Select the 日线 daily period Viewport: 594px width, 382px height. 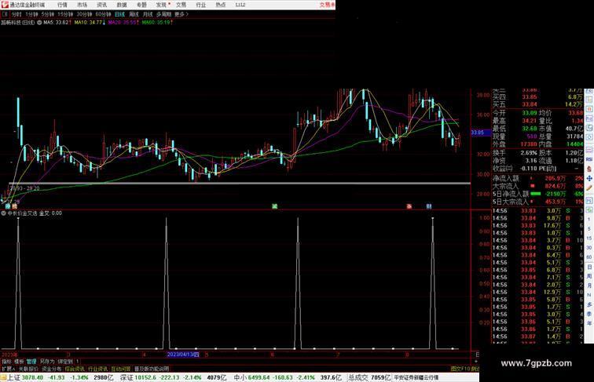click(x=119, y=14)
